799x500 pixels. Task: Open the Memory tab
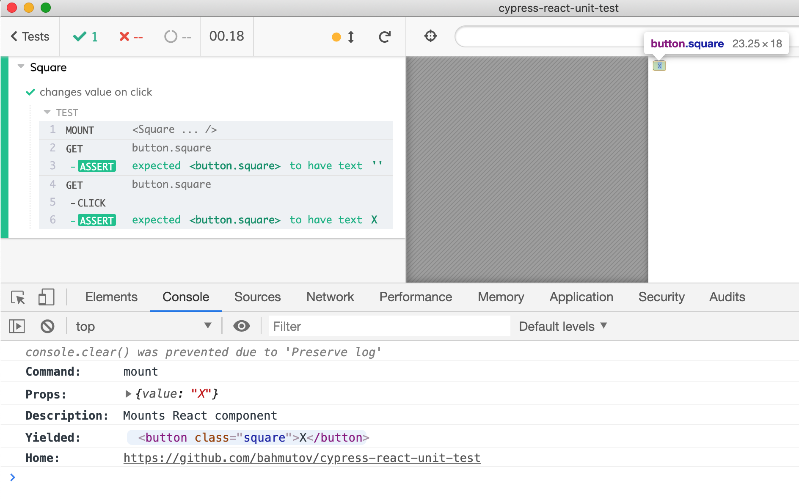pos(501,297)
